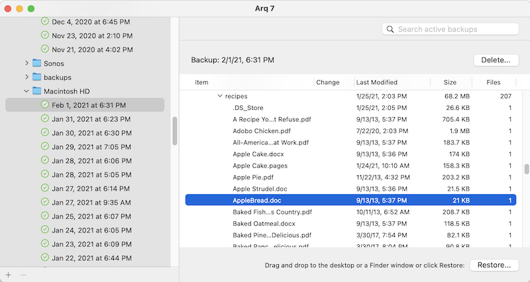Click the magnifying glass search icon

coord(391,29)
